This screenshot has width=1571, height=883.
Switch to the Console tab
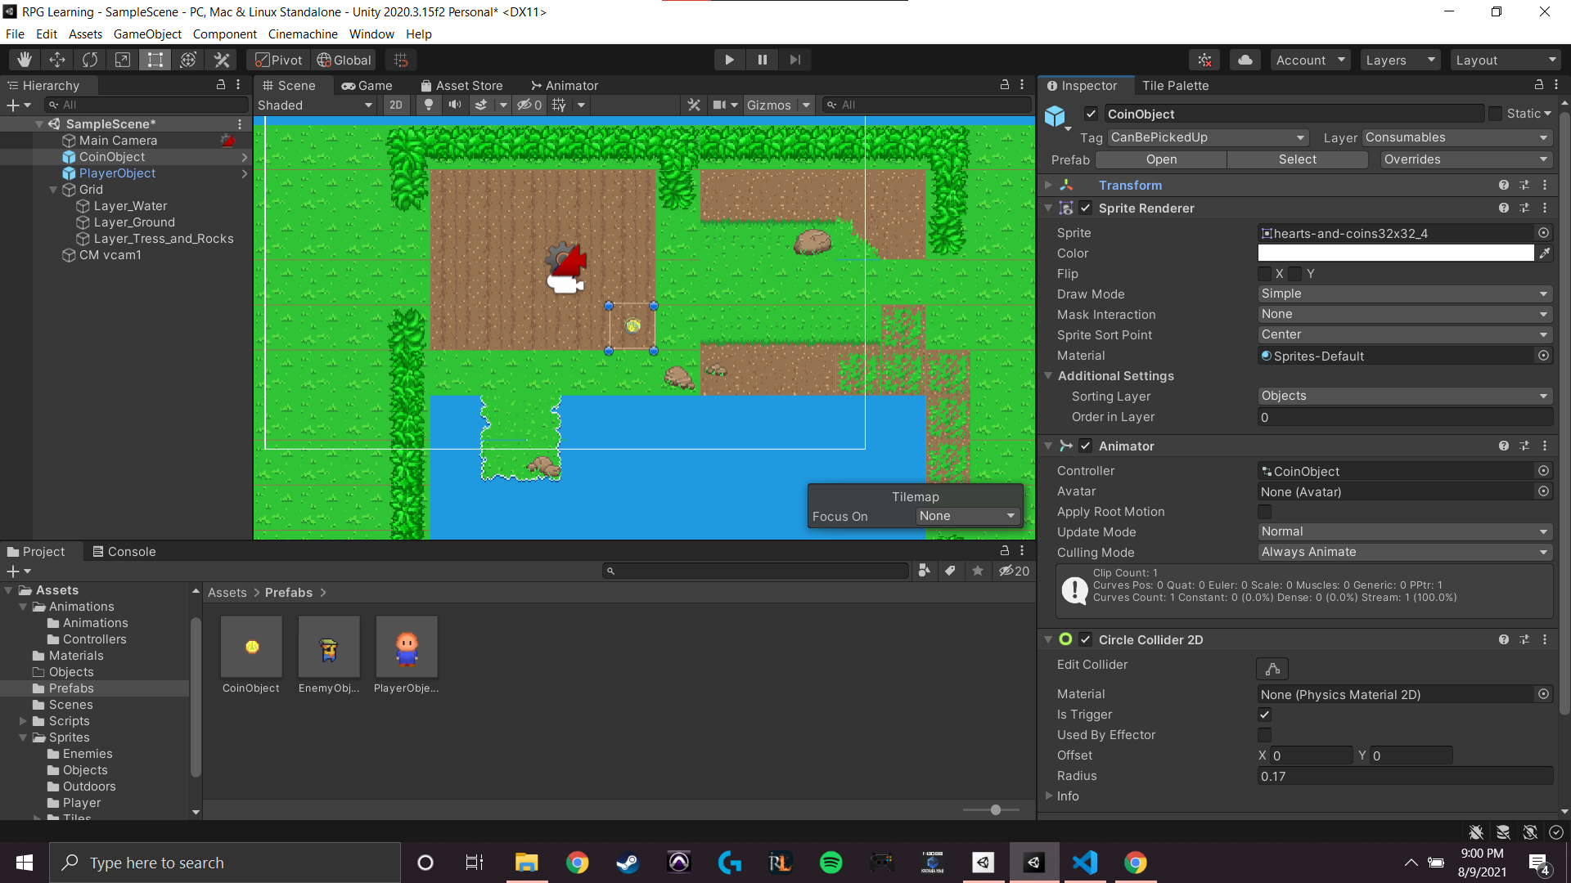click(x=124, y=552)
